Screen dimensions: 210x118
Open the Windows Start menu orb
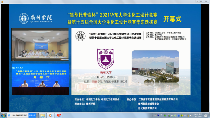(x=3, y=115)
